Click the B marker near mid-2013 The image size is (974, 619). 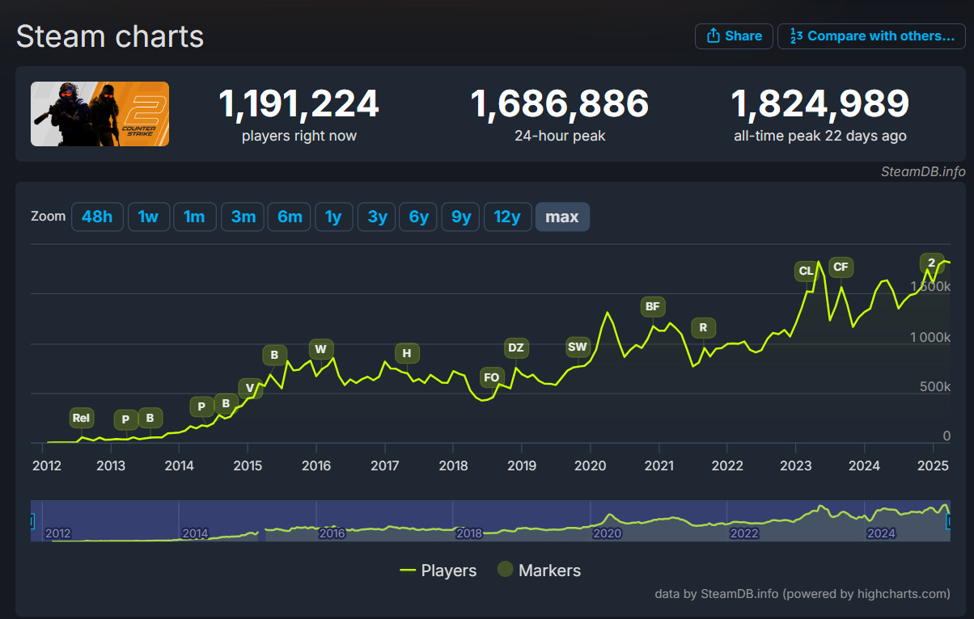pyautogui.click(x=150, y=418)
